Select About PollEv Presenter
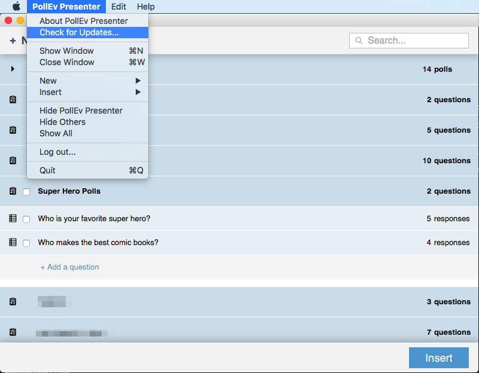 88,21
